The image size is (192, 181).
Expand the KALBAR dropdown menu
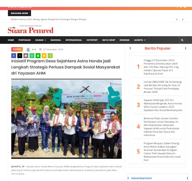[x=40, y=40]
